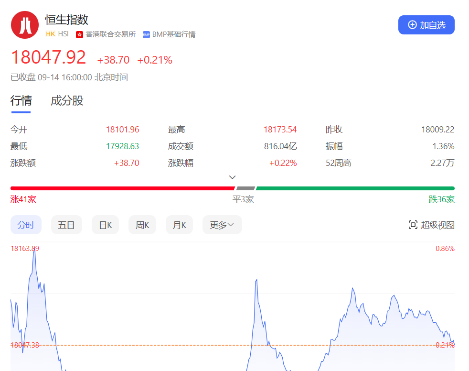Image resolution: width=469 pixels, height=371 pixels.
Task: Click the 最高 value 18173.54
Action: coord(280,130)
